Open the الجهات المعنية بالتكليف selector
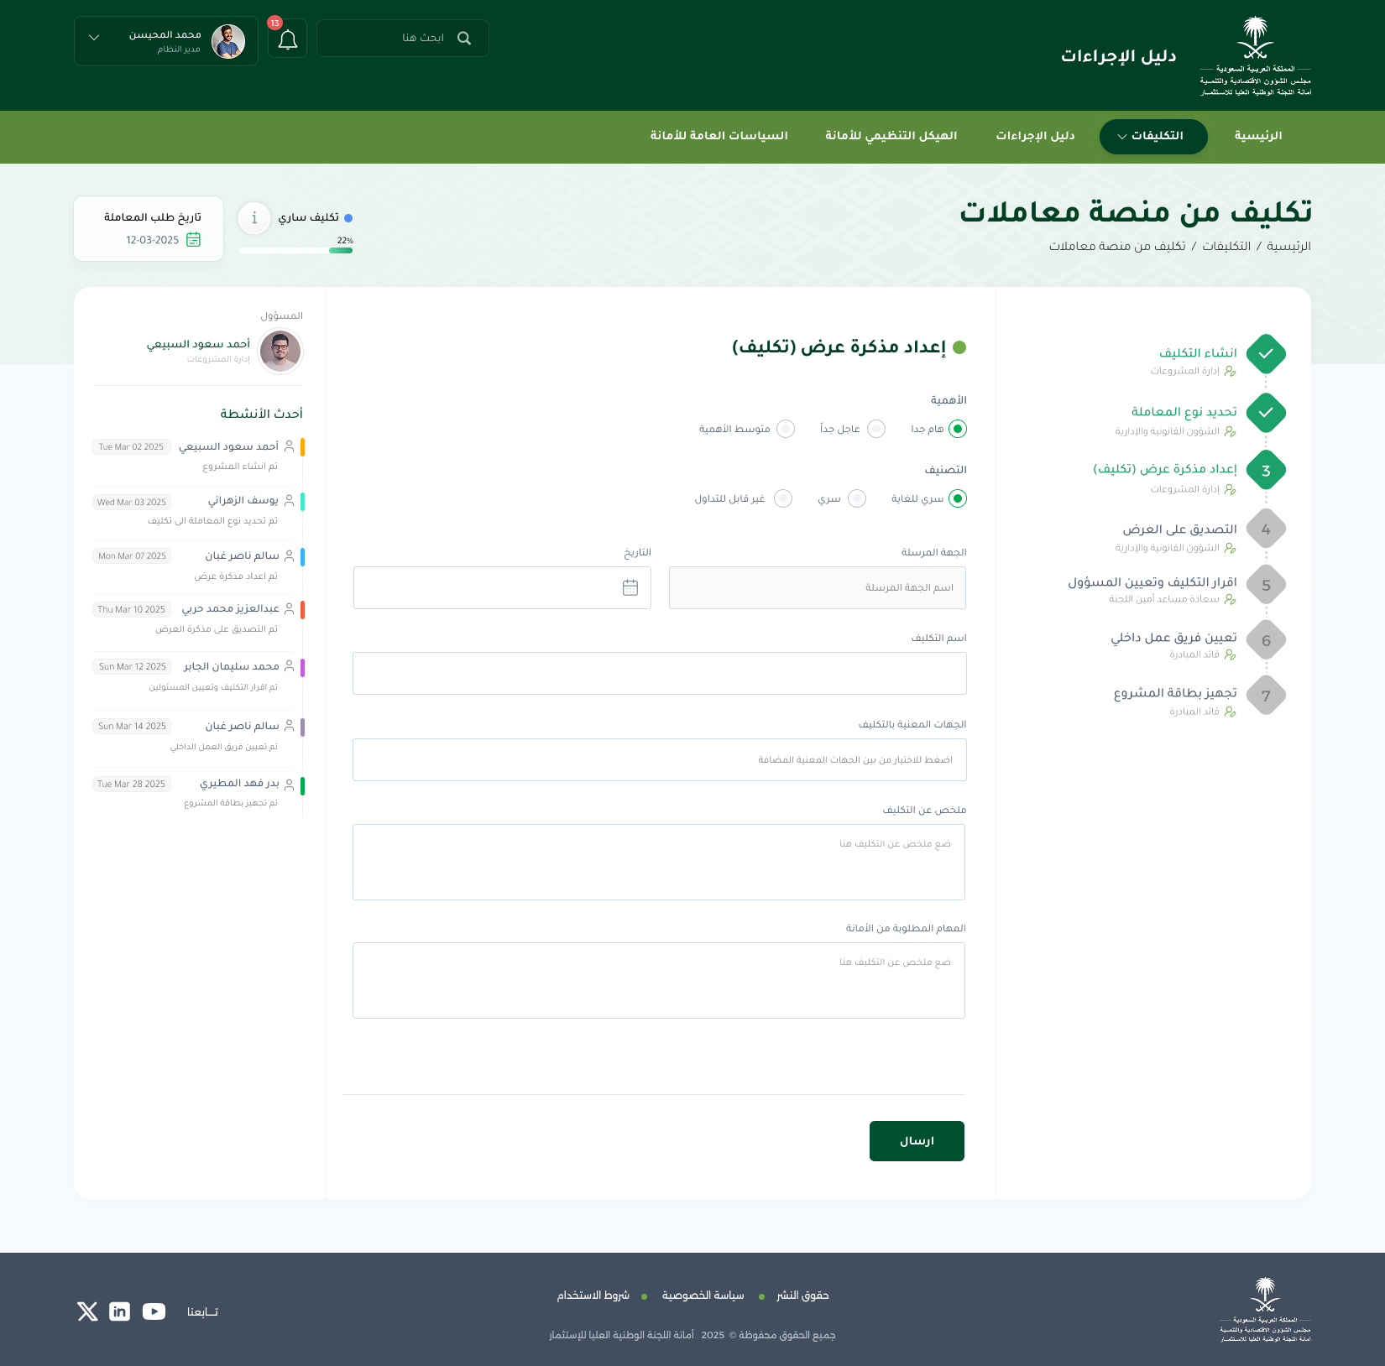The height and width of the screenshot is (1366, 1385). pyautogui.click(x=660, y=759)
